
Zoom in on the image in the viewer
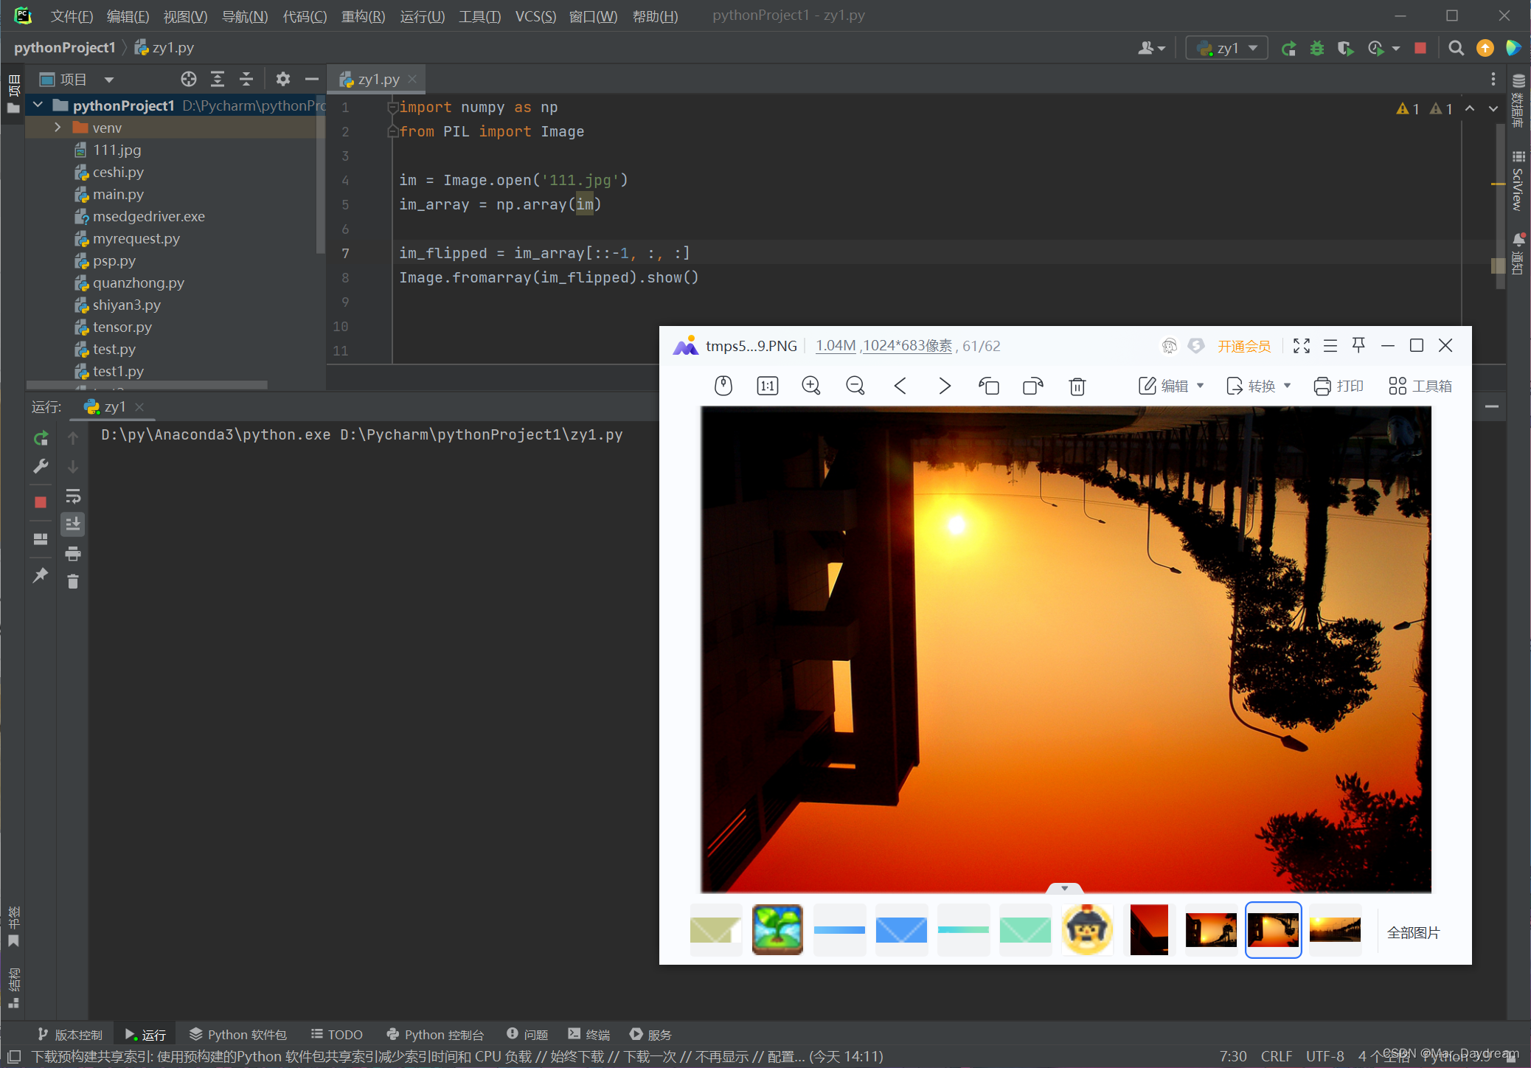(811, 386)
